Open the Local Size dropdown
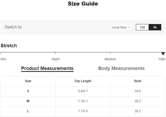 click(121, 27)
